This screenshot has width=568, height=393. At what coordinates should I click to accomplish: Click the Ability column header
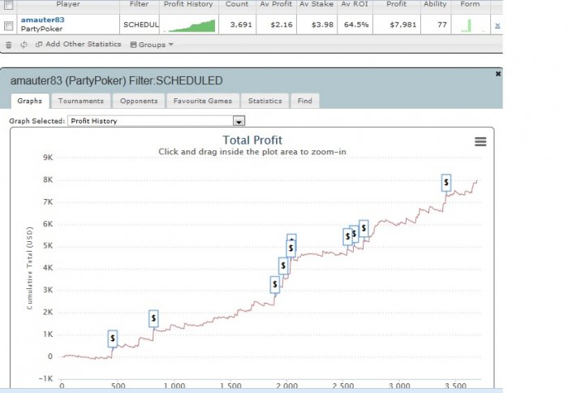click(436, 4)
